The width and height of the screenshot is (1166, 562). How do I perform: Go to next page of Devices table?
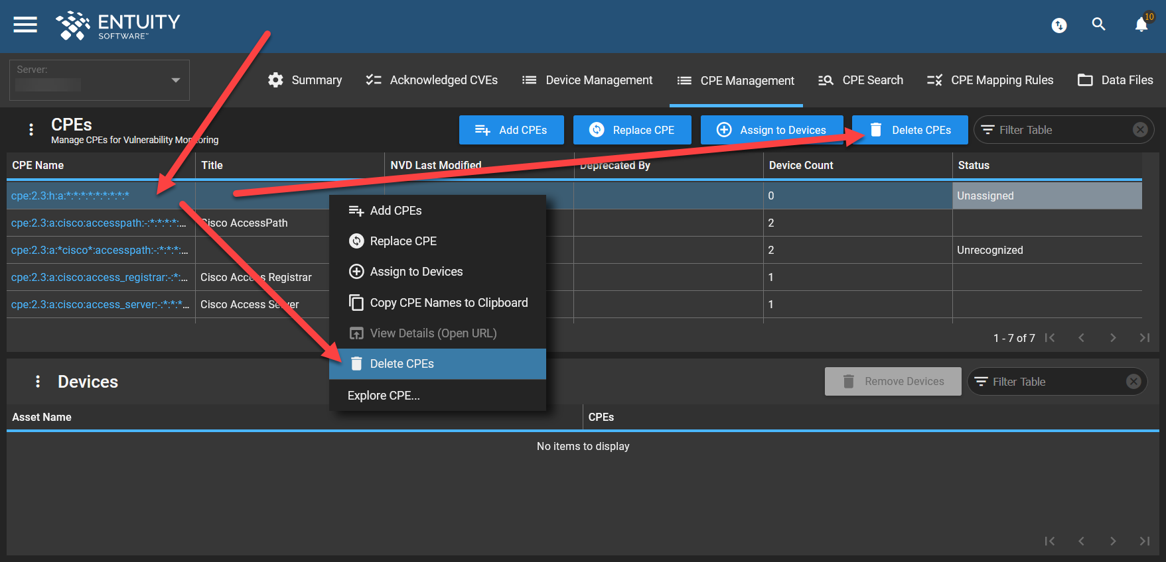click(1113, 541)
